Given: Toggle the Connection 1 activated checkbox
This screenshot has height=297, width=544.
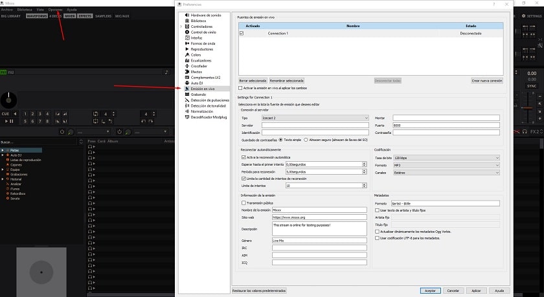Looking at the screenshot, I should [242, 33].
